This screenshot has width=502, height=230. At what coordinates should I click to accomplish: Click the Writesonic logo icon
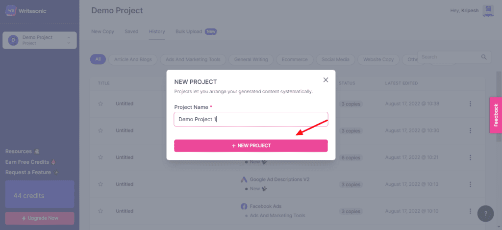pyautogui.click(x=11, y=10)
